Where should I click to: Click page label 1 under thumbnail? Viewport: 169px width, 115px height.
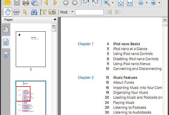tap(31, 69)
